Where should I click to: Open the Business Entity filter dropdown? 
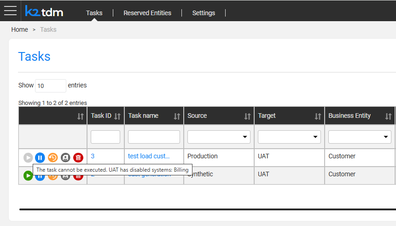pyautogui.click(x=360, y=137)
